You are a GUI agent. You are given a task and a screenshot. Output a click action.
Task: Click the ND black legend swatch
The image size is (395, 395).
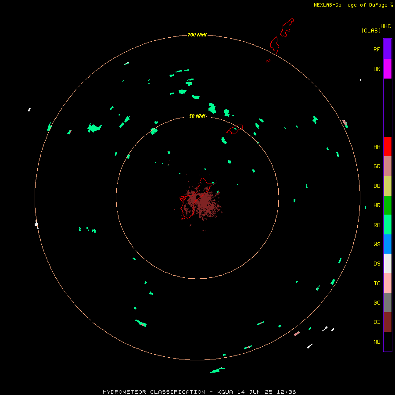pyautogui.click(x=388, y=341)
